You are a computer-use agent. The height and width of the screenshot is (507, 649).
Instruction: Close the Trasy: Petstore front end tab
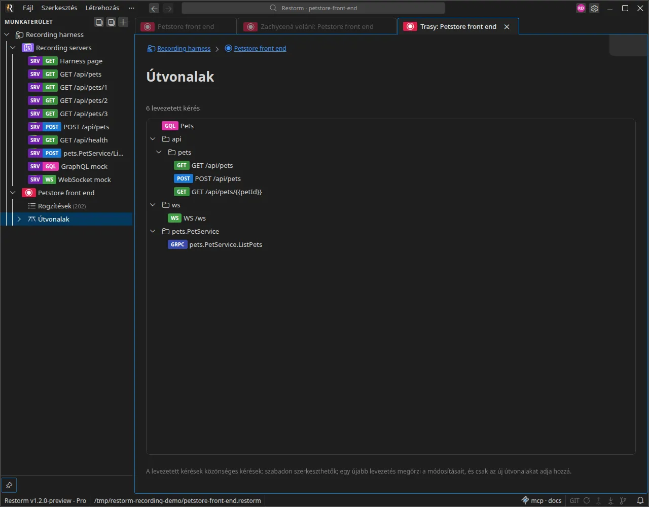pyautogui.click(x=507, y=27)
